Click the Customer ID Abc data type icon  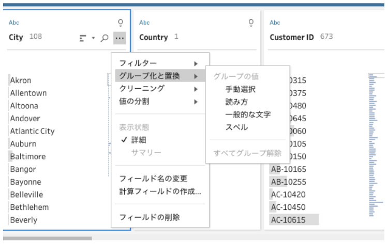pos(275,23)
